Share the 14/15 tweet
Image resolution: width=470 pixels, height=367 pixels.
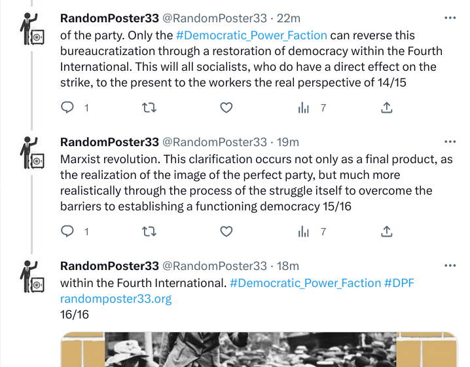pyautogui.click(x=387, y=107)
